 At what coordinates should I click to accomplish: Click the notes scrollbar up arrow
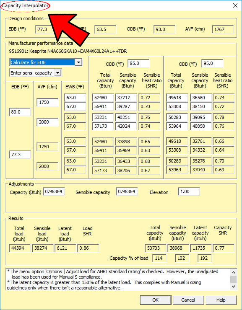(234, 272)
